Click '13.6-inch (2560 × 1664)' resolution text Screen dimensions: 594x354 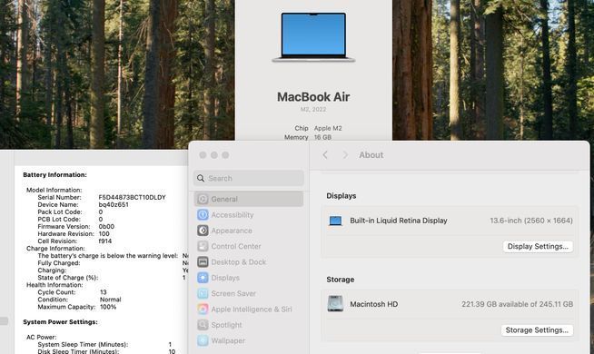[531, 221]
